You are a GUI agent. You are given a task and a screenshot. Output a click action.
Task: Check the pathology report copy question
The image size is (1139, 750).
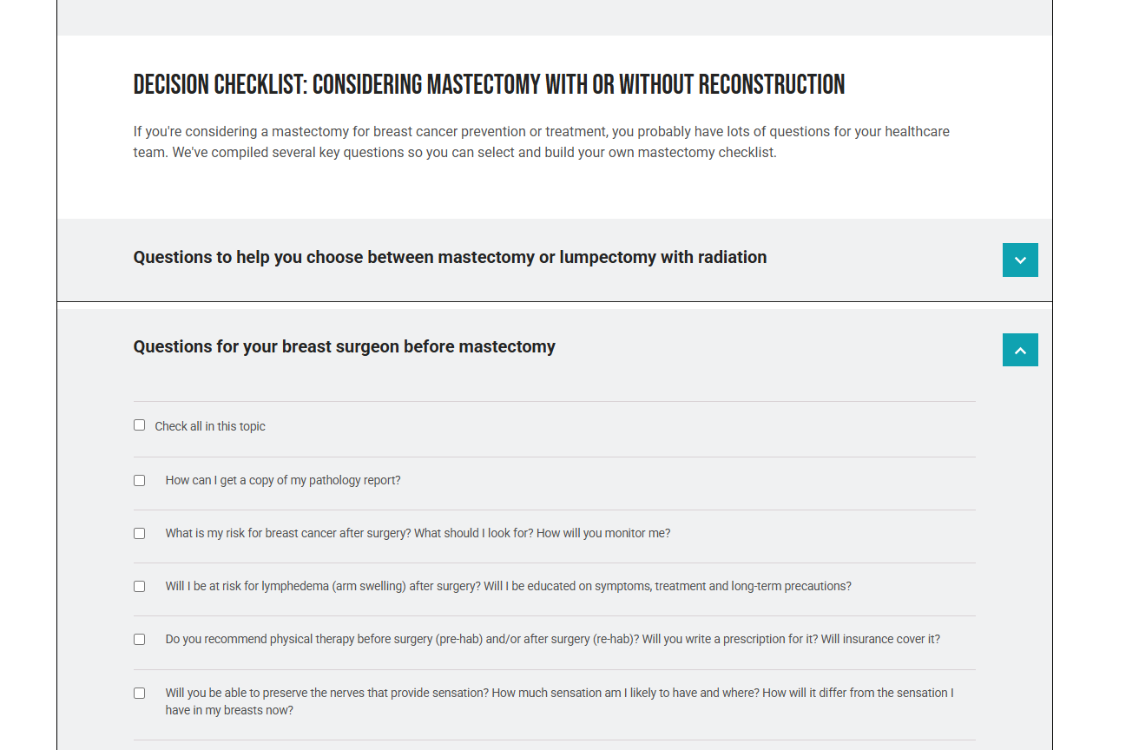(x=139, y=479)
